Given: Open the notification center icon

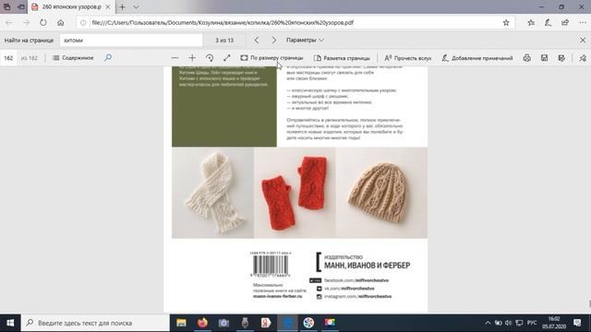Looking at the screenshot, I should point(577,323).
